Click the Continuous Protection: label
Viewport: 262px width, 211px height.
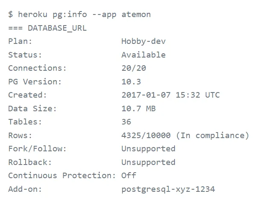tap(62, 176)
